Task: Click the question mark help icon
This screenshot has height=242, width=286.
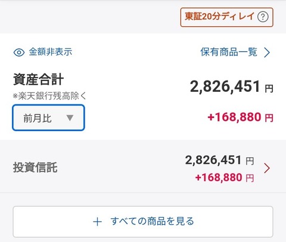Action: tap(263, 17)
